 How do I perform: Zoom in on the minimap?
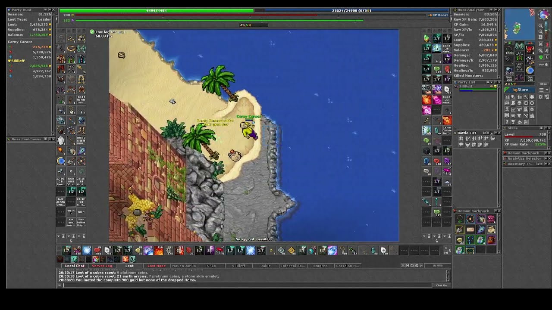tap(541, 31)
